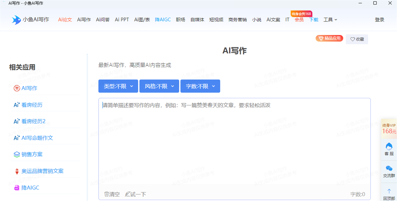
Task: Click the 登录 login link
Action: point(379,20)
